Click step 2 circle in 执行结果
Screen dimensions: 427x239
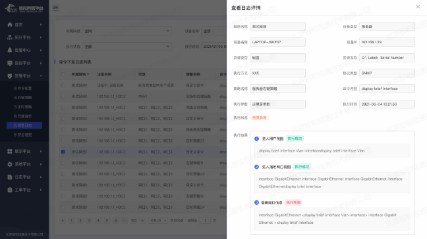tap(256, 167)
